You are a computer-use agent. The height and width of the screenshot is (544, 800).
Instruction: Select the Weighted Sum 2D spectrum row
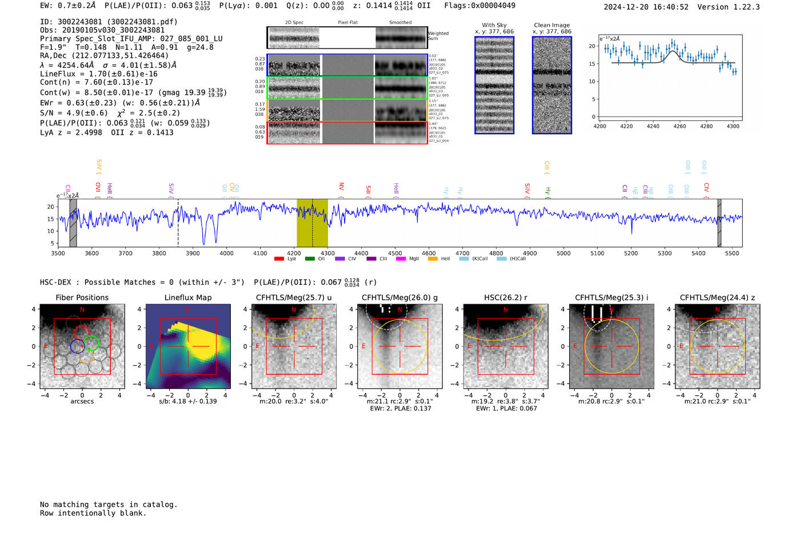tap(347, 38)
